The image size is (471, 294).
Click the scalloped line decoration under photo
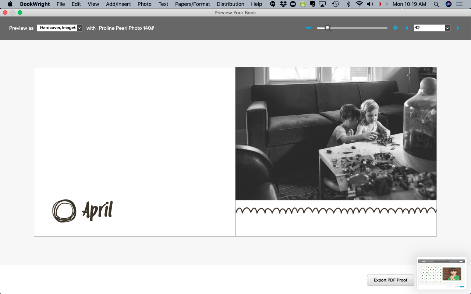pyautogui.click(x=336, y=211)
